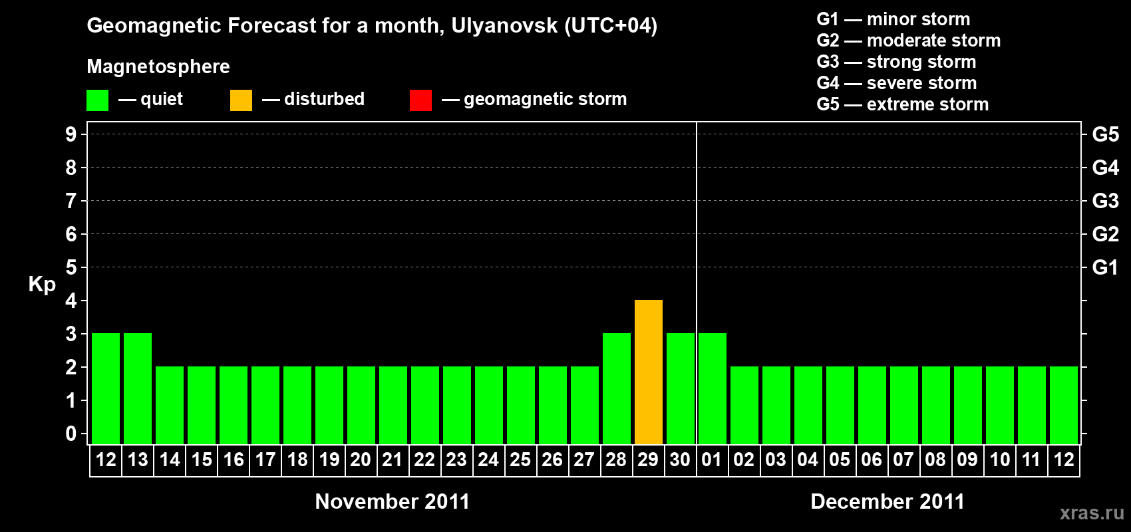
Task: Select the green bar for November 13
Action: (x=138, y=389)
